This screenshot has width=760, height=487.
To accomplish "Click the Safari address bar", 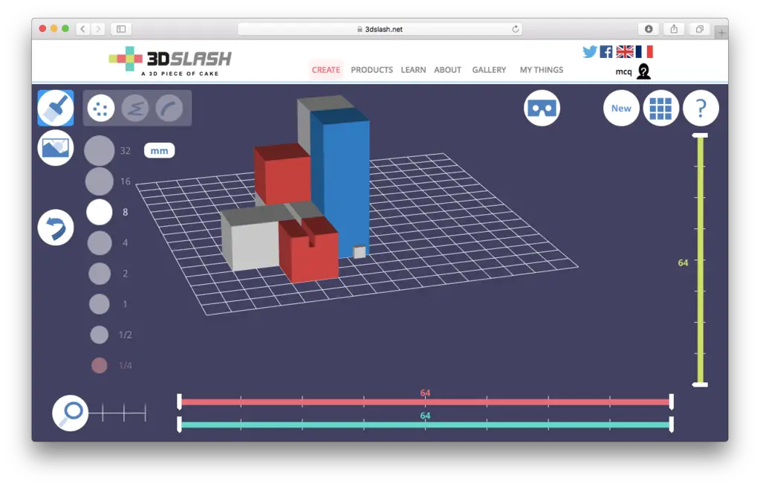I will (x=380, y=29).
